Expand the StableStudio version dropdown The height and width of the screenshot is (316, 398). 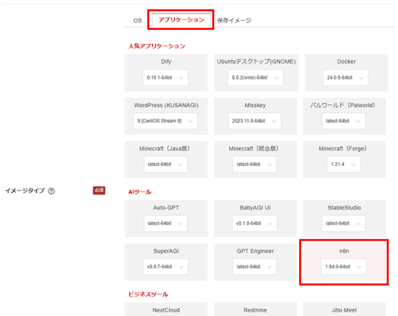tap(344, 223)
